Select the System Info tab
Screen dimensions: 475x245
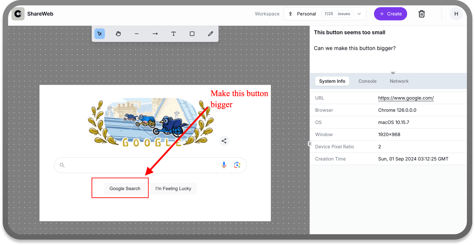click(x=332, y=81)
